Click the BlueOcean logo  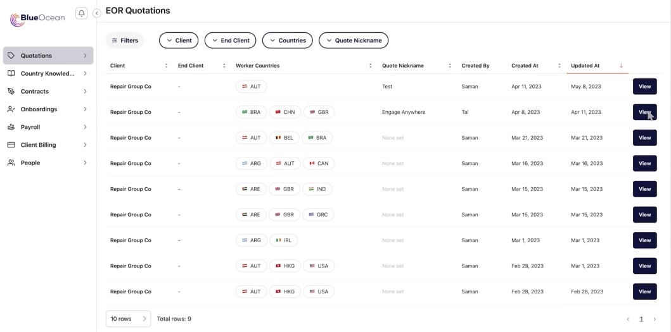pyautogui.click(x=37, y=19)
